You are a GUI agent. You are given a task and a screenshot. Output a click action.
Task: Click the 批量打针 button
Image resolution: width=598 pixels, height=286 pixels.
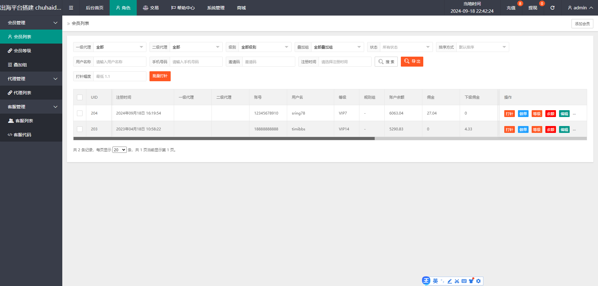pos(160,76)
